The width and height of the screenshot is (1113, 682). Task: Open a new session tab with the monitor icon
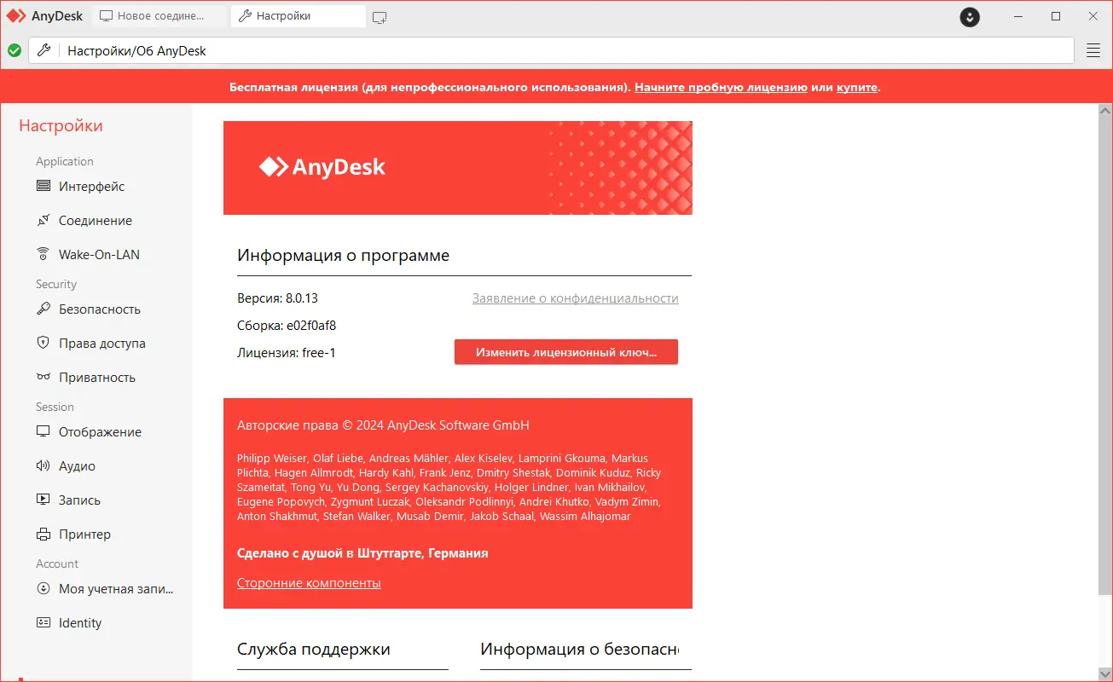(380, 16)
